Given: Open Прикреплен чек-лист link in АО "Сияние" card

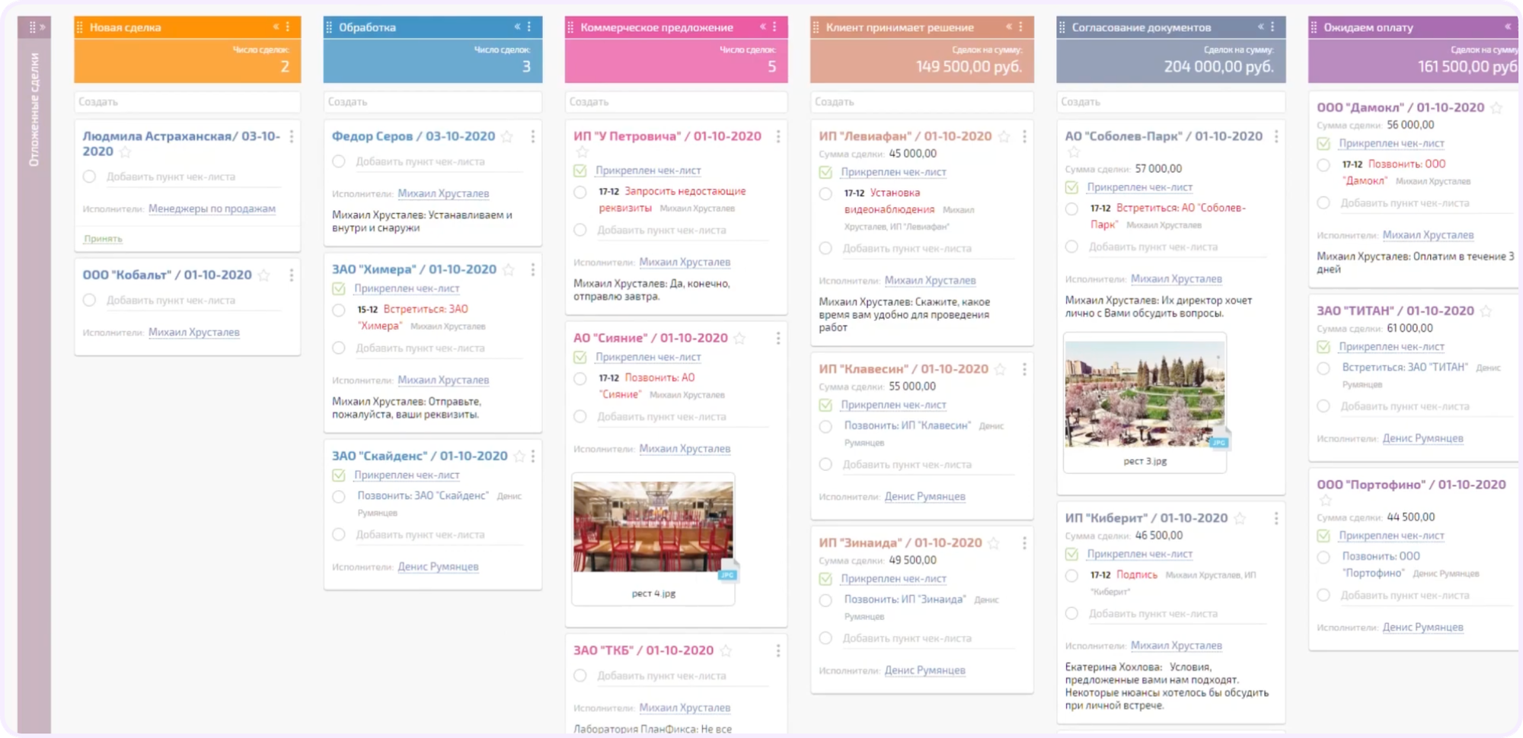Looking at the screenshot, I should click(648, 358).
